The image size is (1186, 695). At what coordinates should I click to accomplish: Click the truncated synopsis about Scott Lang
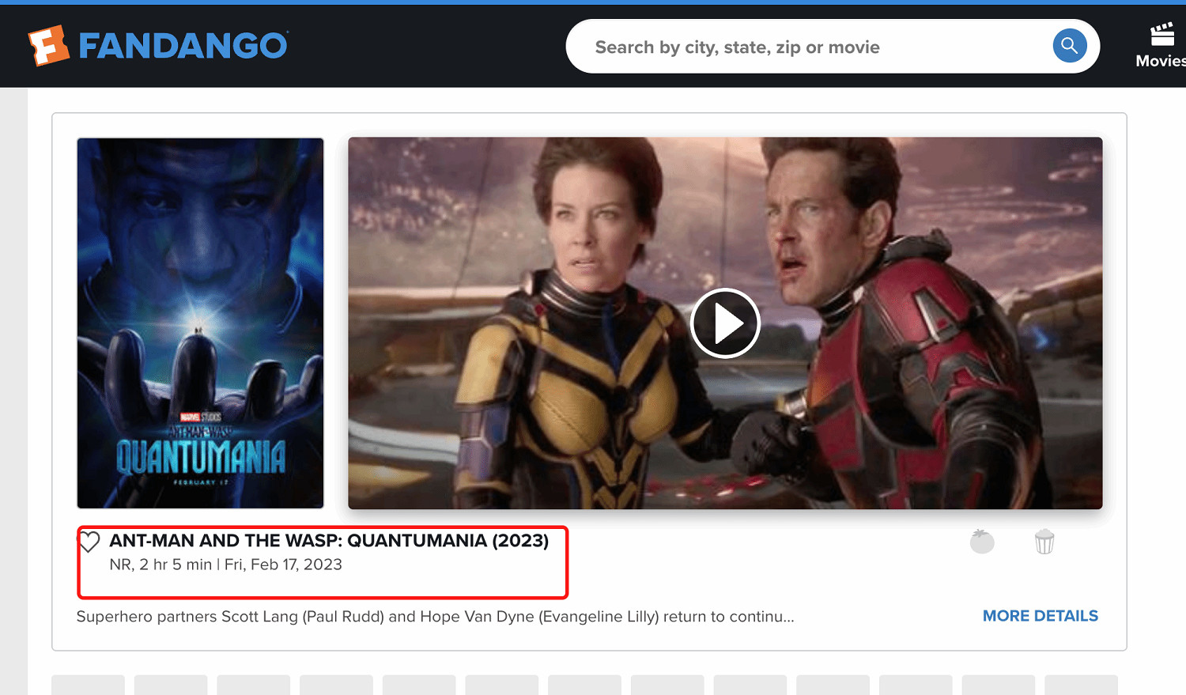[436, 617]
